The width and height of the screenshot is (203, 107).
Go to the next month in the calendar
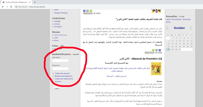click(191, 28)
